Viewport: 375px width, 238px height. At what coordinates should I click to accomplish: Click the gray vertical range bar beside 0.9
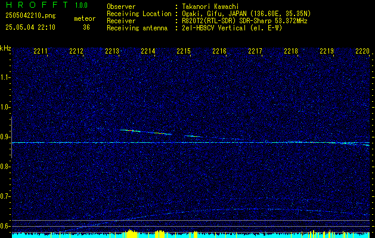point(11,137)
